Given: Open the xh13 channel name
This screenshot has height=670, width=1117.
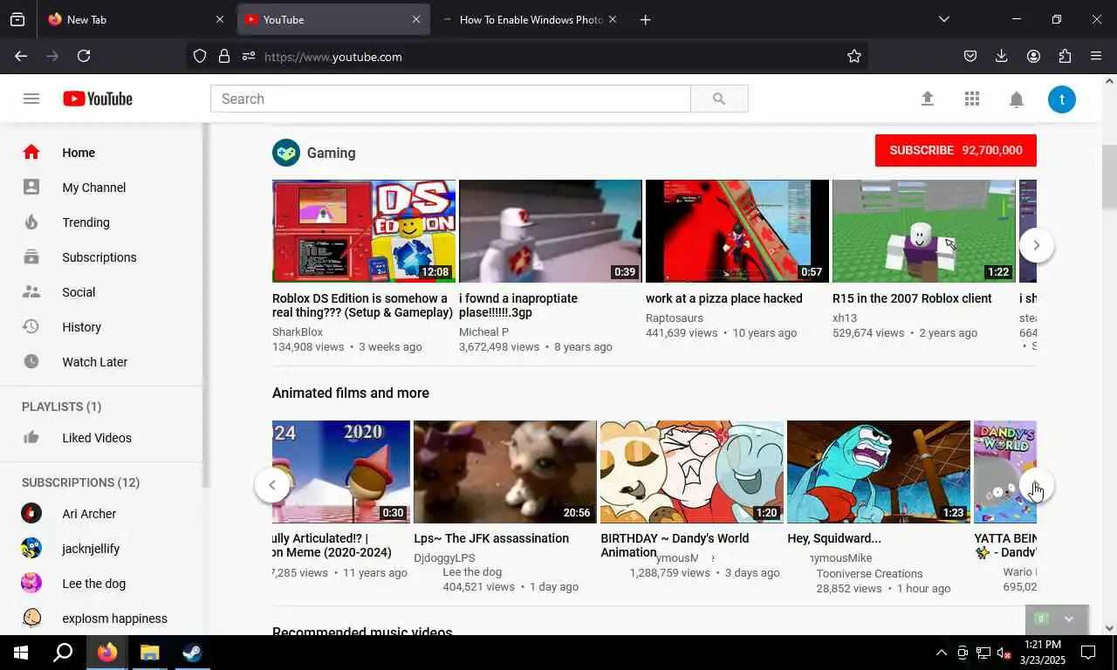Looking at the screenshot, I should coord(845,318).
